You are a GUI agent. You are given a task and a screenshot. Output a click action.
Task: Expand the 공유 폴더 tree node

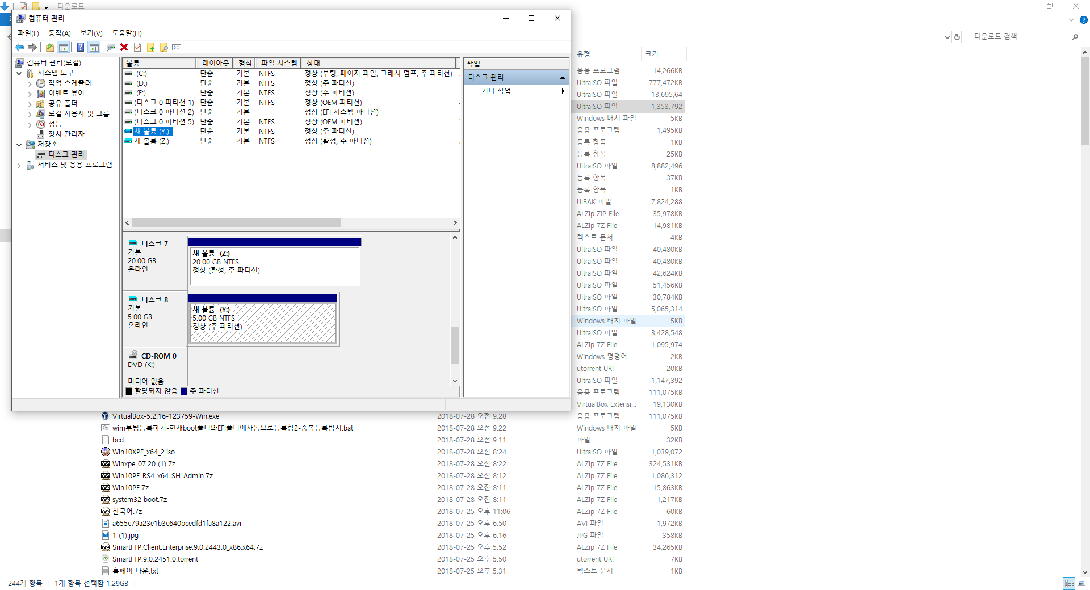[x=30, y=104]
